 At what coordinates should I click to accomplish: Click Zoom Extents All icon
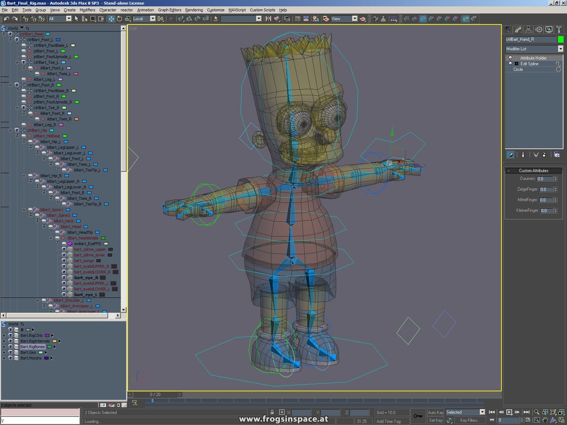tap(561, 412)
